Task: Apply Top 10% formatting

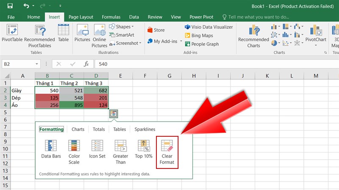Action: tap(144, 149)
